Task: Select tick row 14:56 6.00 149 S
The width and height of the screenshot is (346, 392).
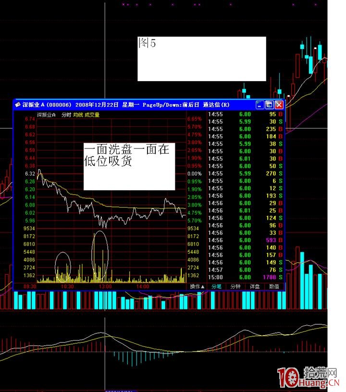Action: point(245,262)
